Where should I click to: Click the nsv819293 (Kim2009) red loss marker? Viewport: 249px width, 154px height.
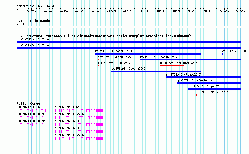pyautogui.click(x=99, y=66)
